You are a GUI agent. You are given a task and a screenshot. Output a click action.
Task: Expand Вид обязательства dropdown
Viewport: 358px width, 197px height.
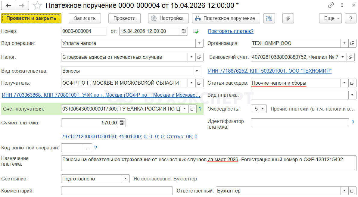[x=197, y=71]
